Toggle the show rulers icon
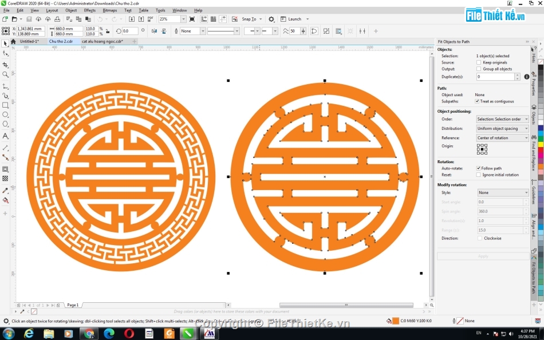This screenshot has width=544, height=340. point(204,19)
